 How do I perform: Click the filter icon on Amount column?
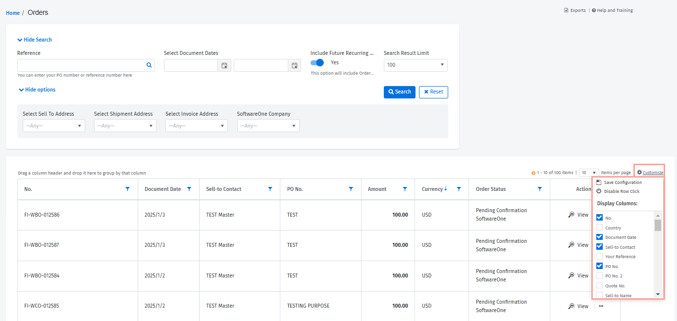[x=405, y=189]
